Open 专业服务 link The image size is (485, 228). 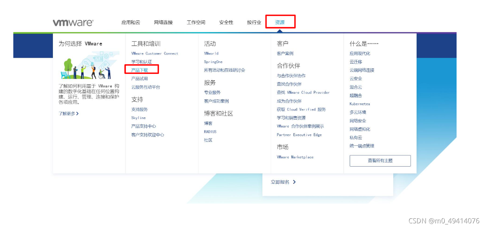(212, 92)
